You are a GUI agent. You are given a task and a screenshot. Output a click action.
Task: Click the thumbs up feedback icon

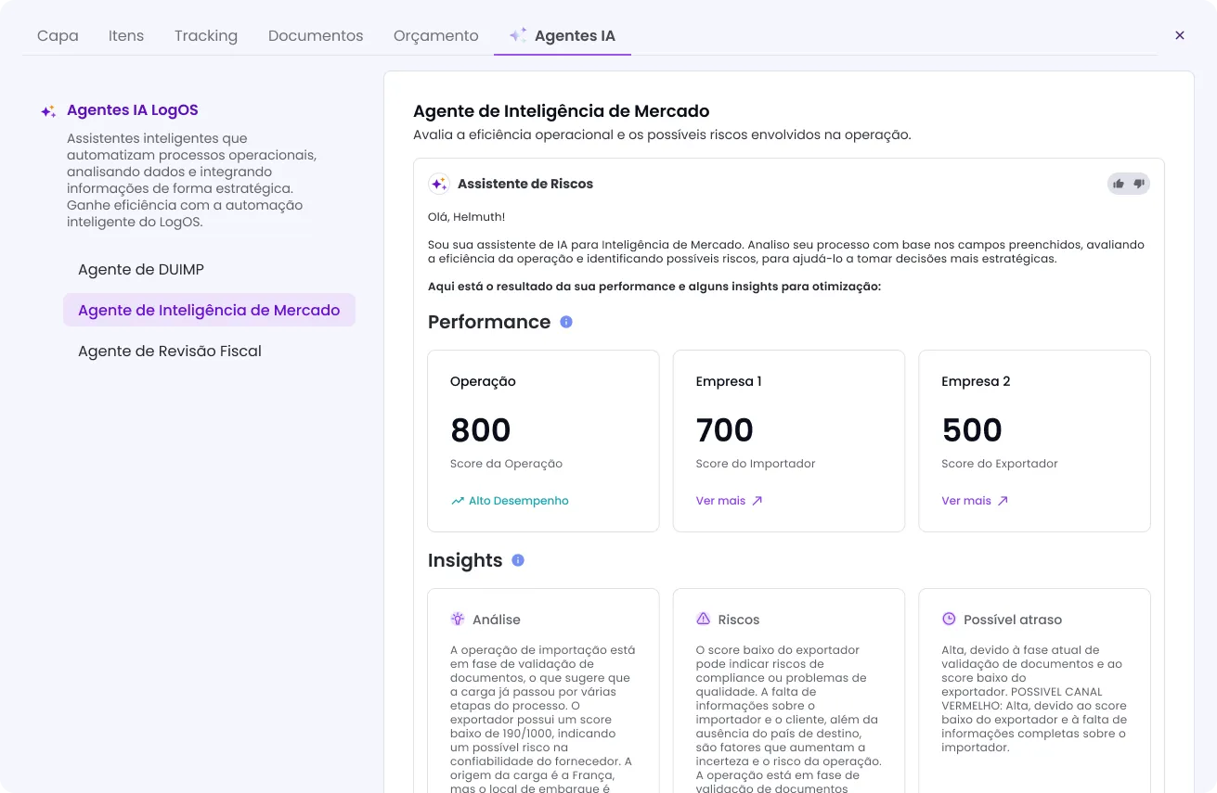1119,184
